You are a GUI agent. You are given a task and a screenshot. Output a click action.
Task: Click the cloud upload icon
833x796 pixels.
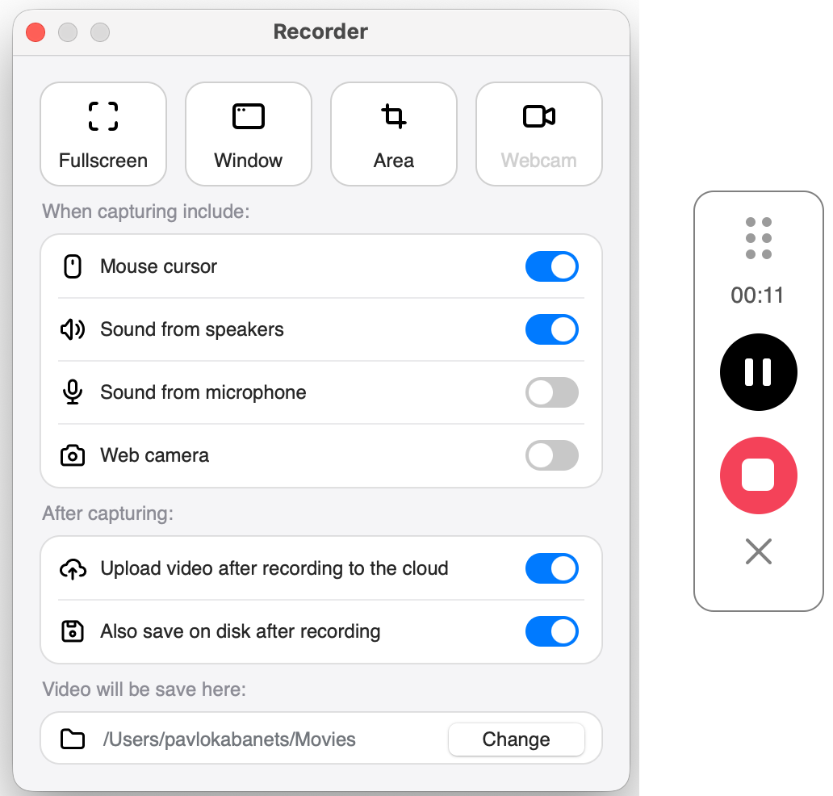pos(73,568)
